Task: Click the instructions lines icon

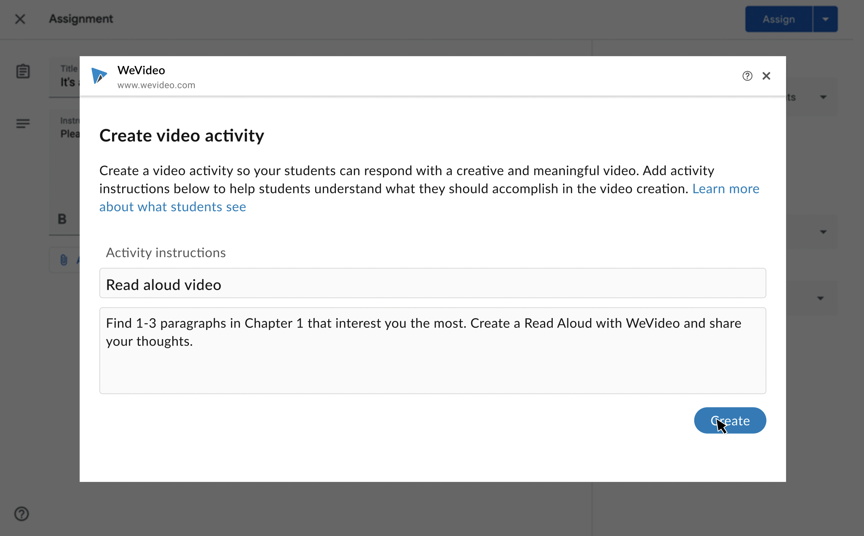Action: point(23,124)
